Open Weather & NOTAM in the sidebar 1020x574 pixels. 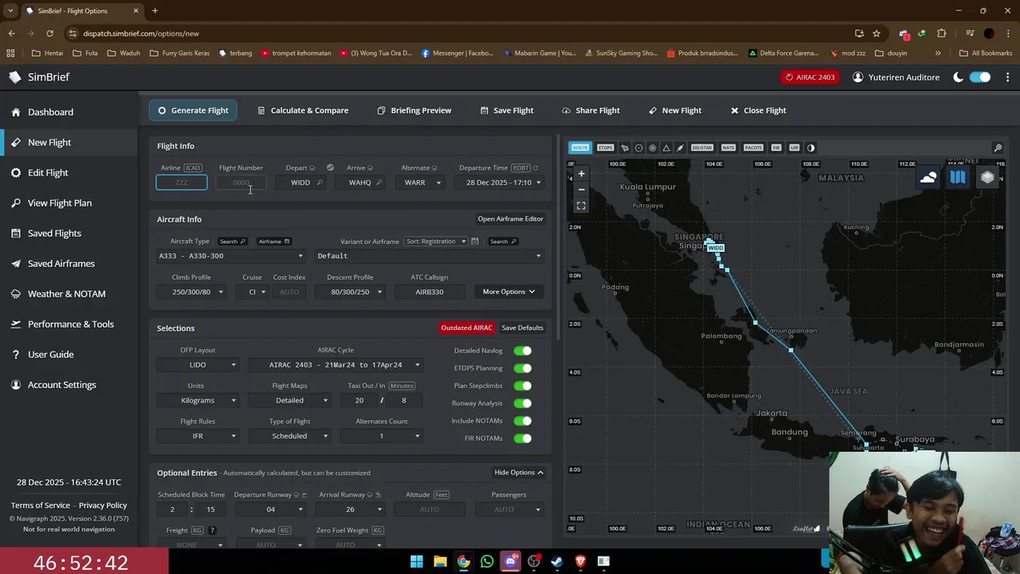66,294
